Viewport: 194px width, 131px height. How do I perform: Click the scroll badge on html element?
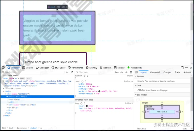(x=29, y=78)
